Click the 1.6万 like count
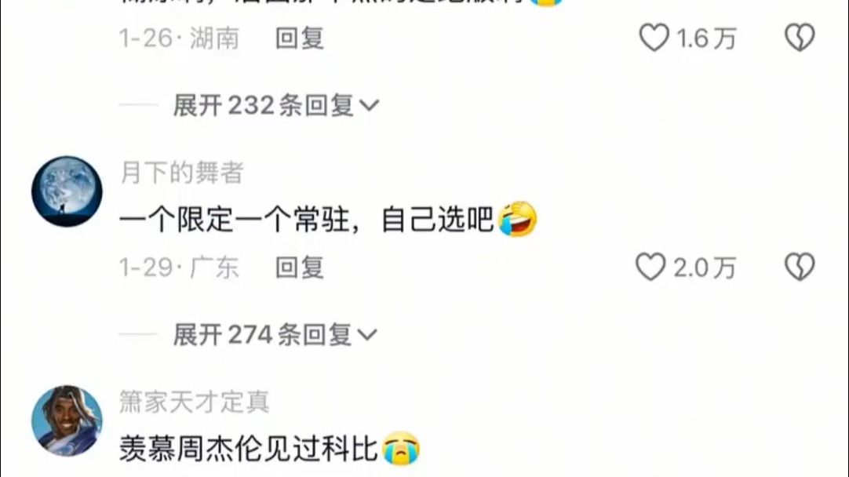 click(x=706, y=38)
